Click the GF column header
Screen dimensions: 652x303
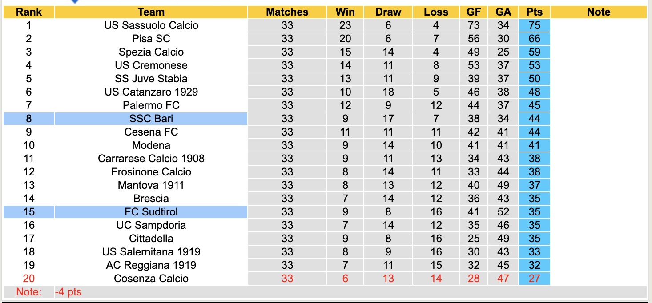(x=474, y=12)
